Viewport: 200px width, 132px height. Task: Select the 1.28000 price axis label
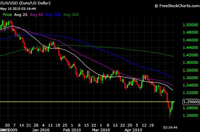(x=190, y=108)
